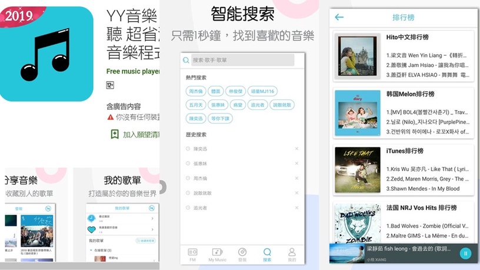This screenshot has width=480, height=270.
Task: Click Shawn Mendes - In My Blood entry
Action: tap(423, 189)
